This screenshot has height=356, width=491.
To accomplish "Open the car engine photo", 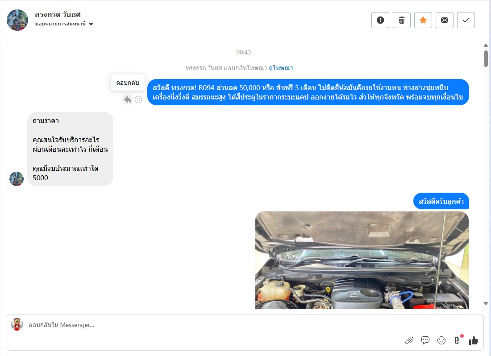I will click(x=362, y=260).
